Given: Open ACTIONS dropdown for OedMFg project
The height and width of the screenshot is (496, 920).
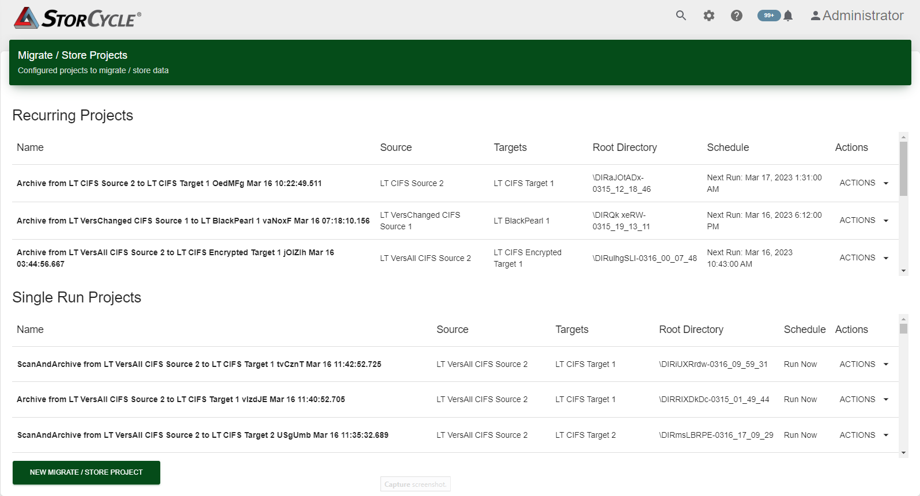Looking at the screenshot, I should click(864, 183).
